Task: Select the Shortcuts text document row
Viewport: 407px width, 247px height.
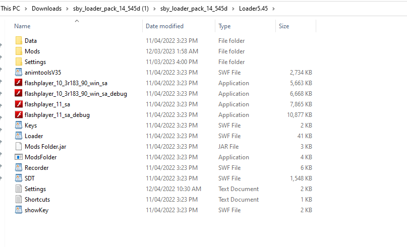Action: pyautogui.click(x=36, y=200)
